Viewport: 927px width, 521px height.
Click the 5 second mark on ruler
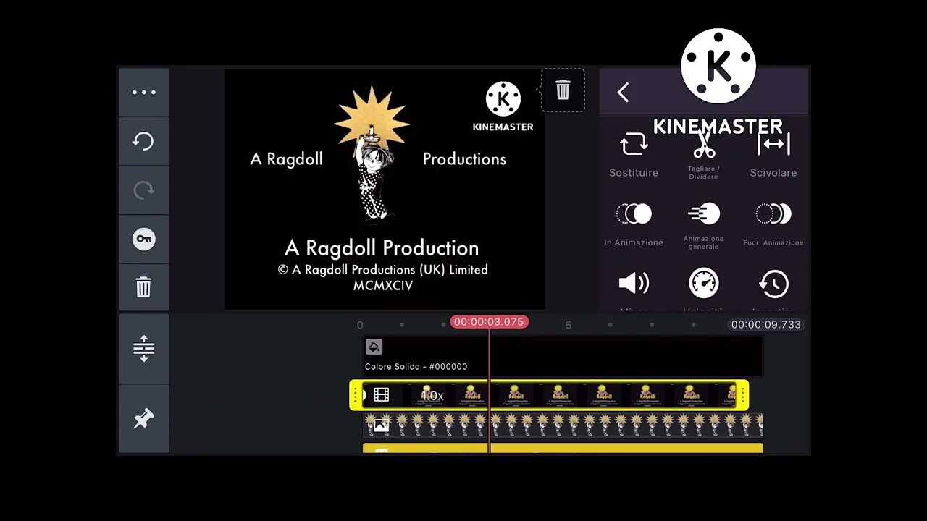[569, 325]
